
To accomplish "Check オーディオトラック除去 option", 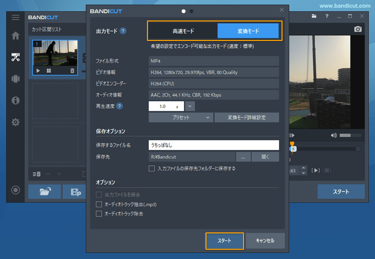I will click(99, 213).
